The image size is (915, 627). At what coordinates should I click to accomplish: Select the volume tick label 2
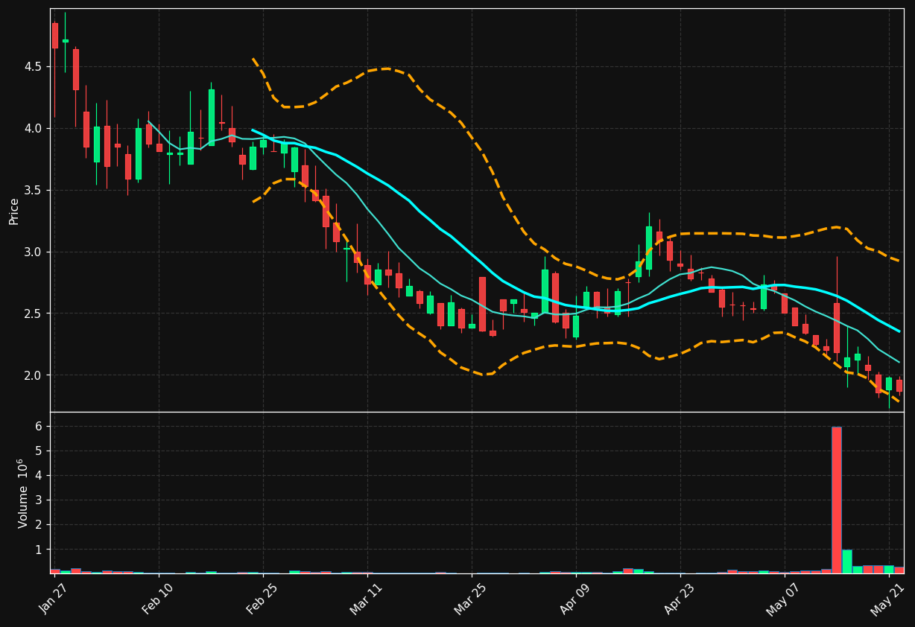point(39,525)
